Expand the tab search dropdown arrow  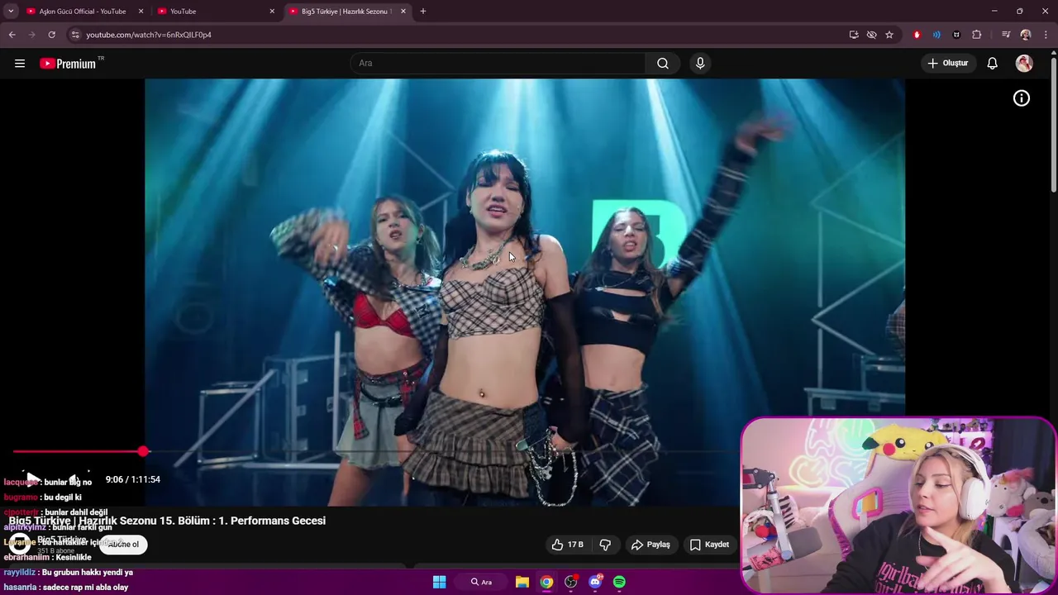(x=11, y=11)
